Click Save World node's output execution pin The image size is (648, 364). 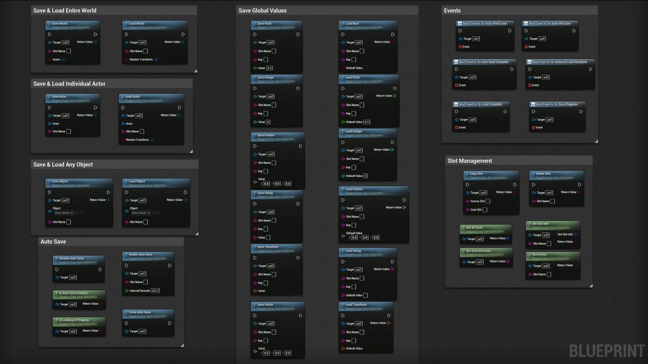[x=96, y=34]
